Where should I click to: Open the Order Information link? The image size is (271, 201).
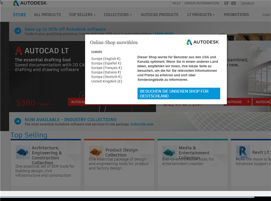tap(202, 3)
